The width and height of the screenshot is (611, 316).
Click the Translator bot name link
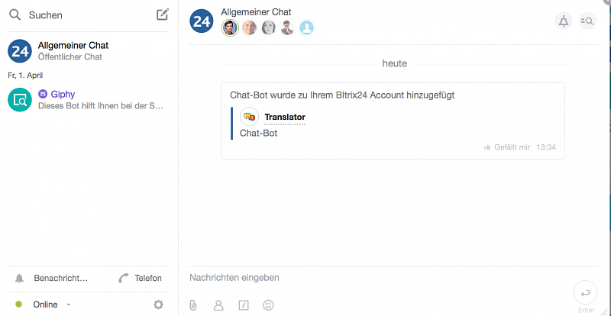(x=285, y=117)
